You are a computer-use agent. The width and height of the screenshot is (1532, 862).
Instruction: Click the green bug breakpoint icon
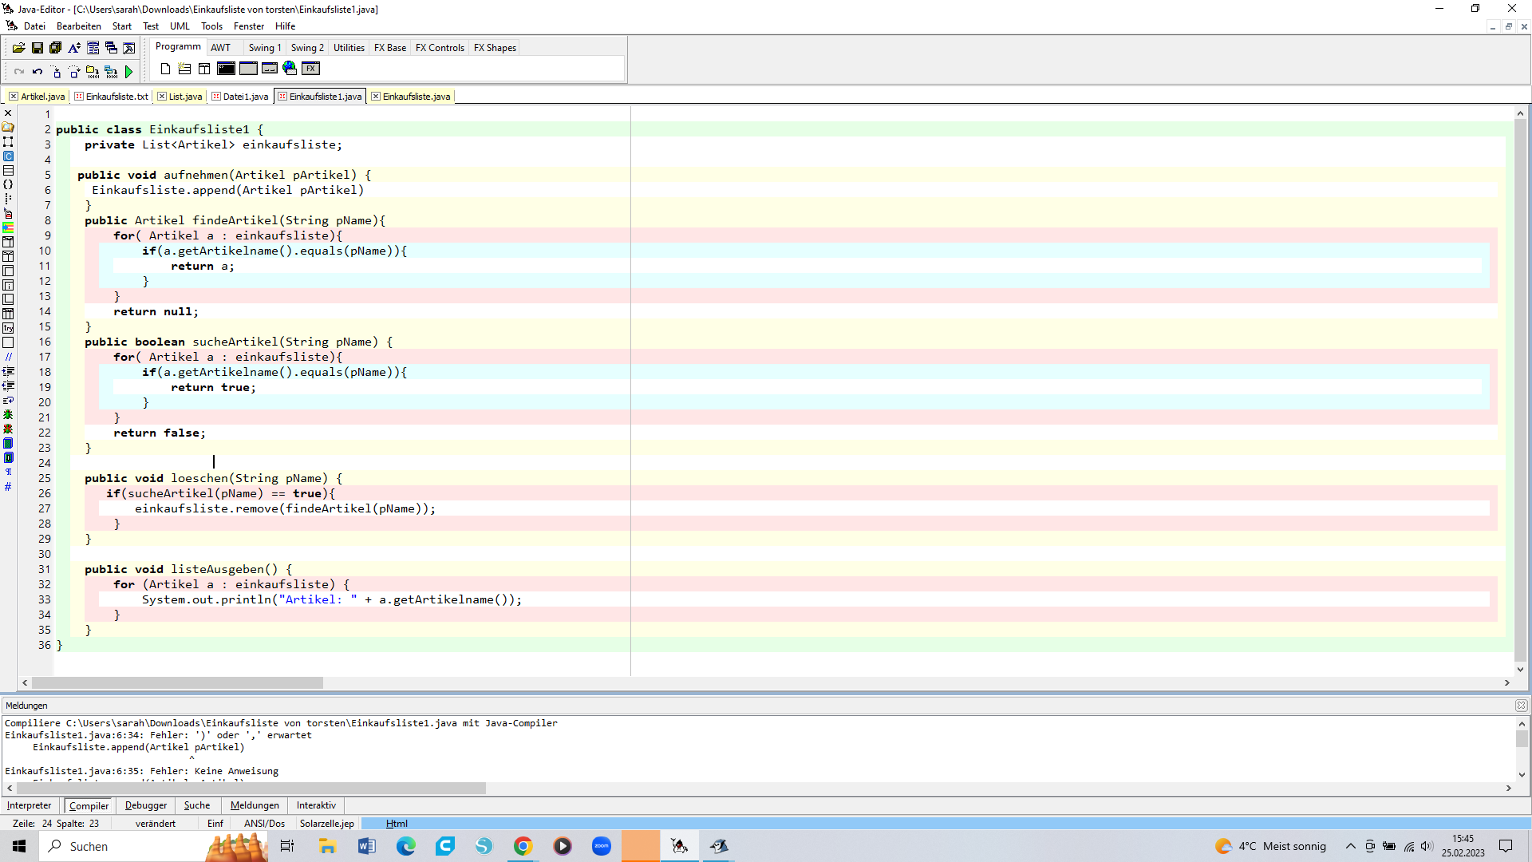(8, 415)
